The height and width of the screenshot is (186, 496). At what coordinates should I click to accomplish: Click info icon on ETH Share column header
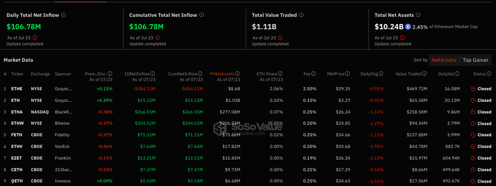[x=281, y=74]
